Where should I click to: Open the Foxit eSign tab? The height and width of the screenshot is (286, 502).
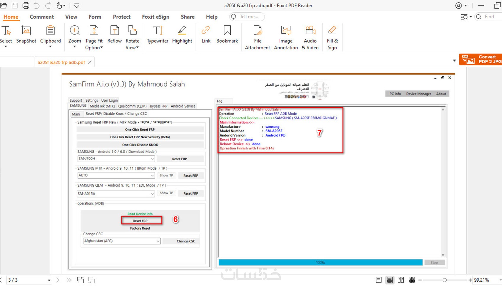click(x=156, y=17)
